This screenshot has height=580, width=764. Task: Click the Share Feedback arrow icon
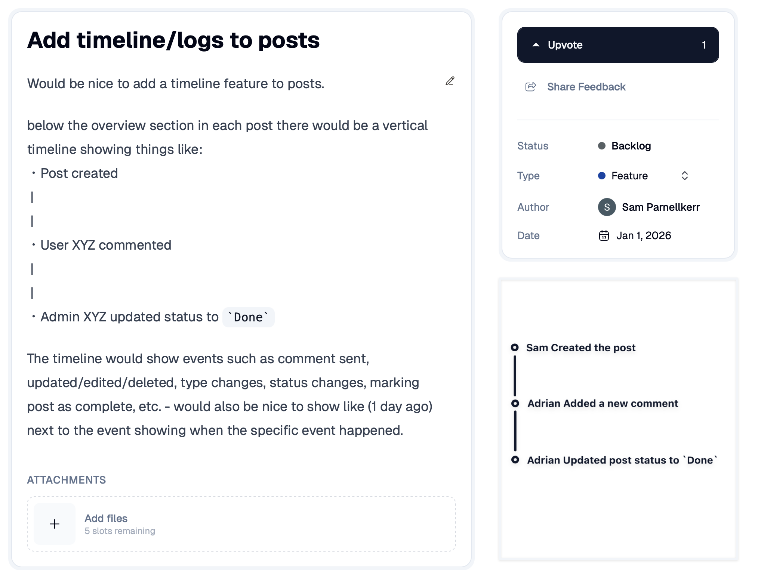click(x=530, y=87)
